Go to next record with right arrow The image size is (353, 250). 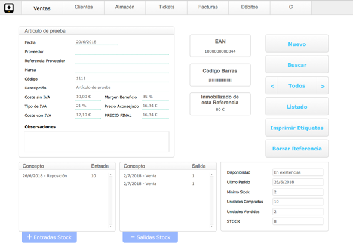pyautogui.click(x=323, y=86)
